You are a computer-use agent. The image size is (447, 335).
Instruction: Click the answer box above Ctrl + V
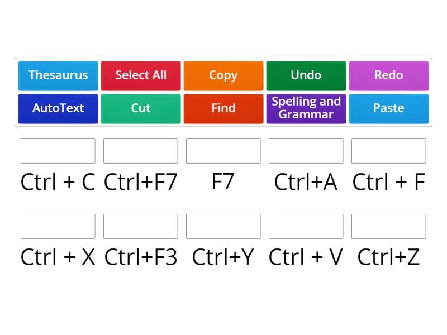click(306, 226)
